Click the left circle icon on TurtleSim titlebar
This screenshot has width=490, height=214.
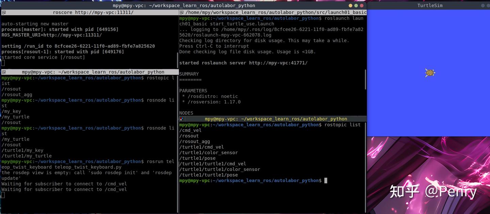tap(483, 5)
